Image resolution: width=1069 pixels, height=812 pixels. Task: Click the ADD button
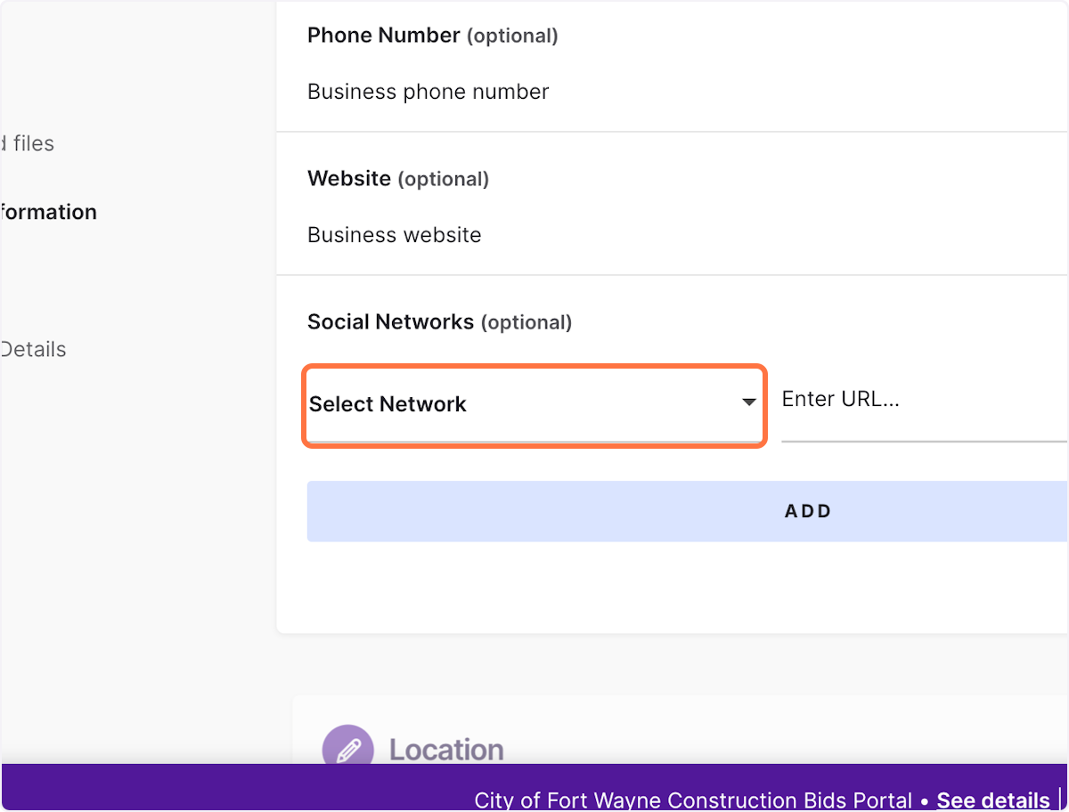pyautogui.click(x=688, y=511)
